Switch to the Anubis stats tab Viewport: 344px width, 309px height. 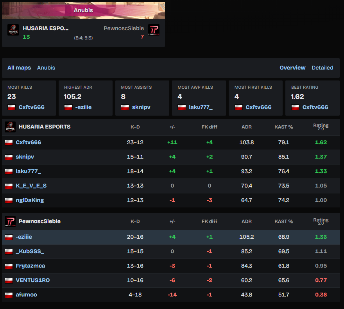tap(46, 68)
